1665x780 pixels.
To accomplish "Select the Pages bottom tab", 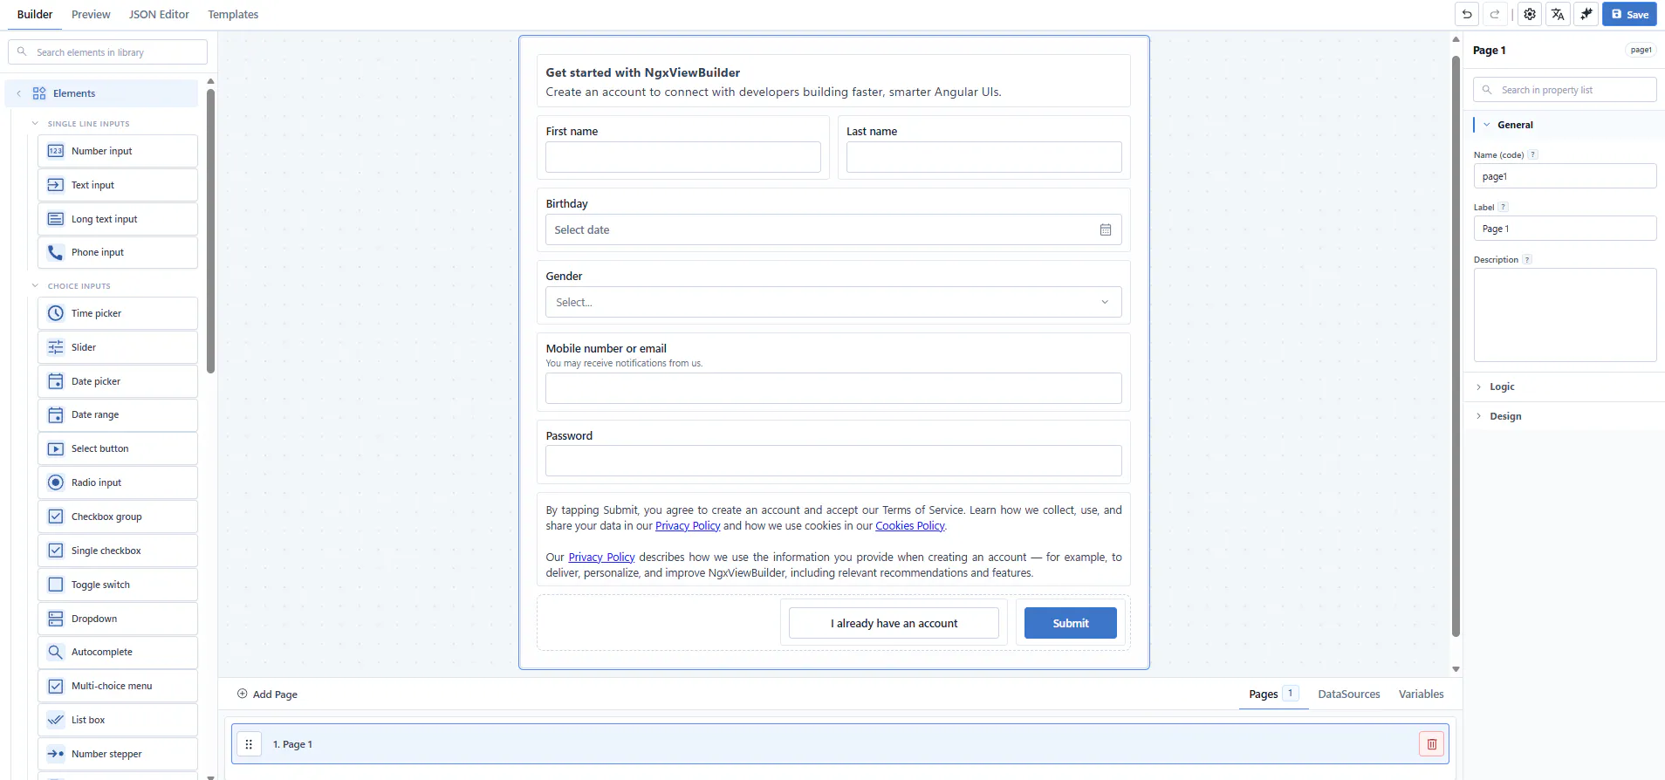I will click(x=1273, y=694).
